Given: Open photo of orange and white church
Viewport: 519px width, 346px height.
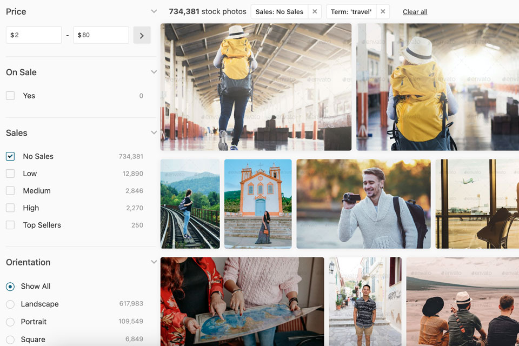Looking at the screenshot, I should coord(258,204).
